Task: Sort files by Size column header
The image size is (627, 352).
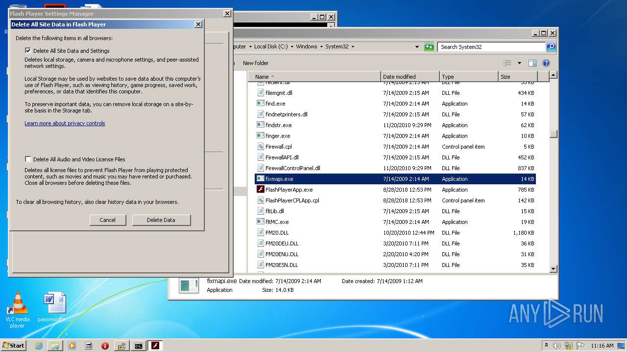Action: click(518, 77)
